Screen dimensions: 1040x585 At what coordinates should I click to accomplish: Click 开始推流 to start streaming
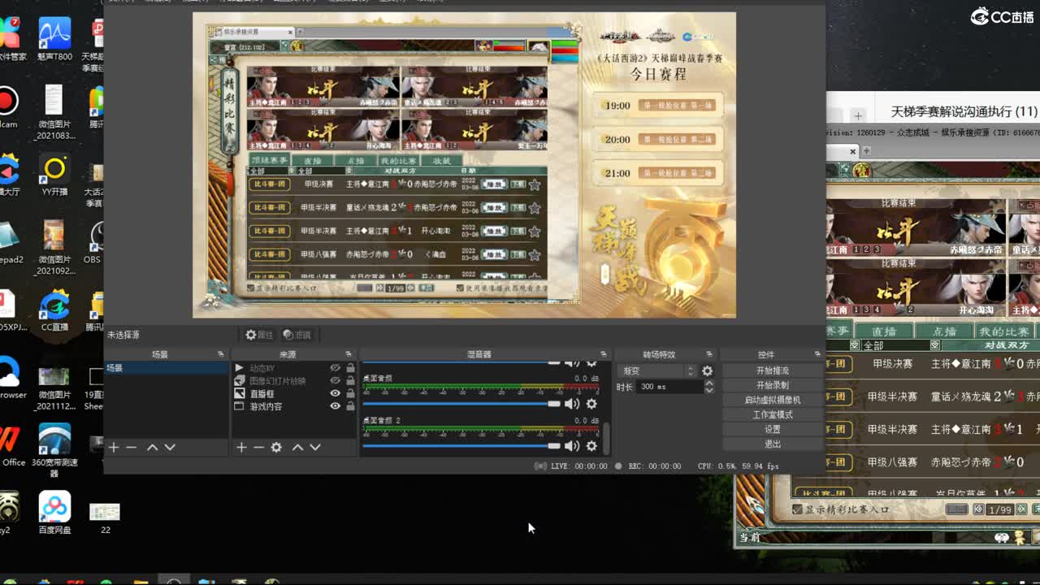click(x=772, y=370)
